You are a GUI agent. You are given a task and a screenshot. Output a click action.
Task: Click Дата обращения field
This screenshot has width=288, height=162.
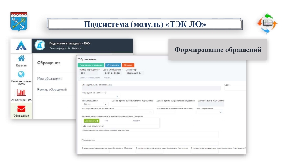coord(112,73)
